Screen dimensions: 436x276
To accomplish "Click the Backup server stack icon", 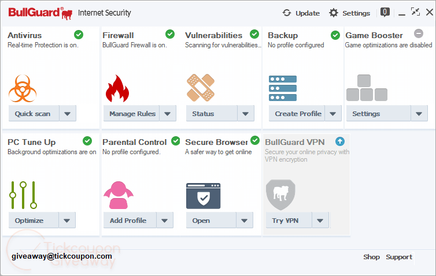I will [283, 88].
